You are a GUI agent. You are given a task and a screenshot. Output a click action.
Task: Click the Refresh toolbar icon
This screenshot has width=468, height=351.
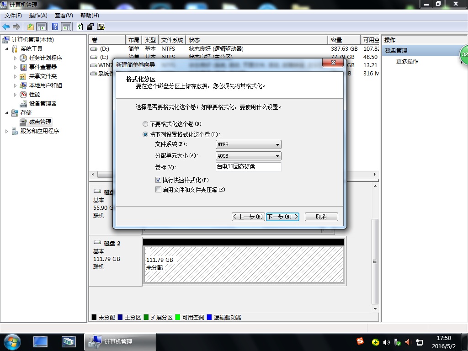pos(80,27)
